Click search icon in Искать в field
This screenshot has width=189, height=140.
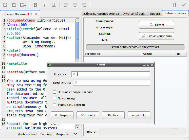[x=74, y=74]
